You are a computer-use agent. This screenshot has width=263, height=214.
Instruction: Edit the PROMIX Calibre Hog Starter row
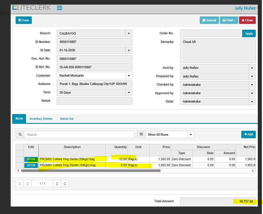[x=31, y=165]
